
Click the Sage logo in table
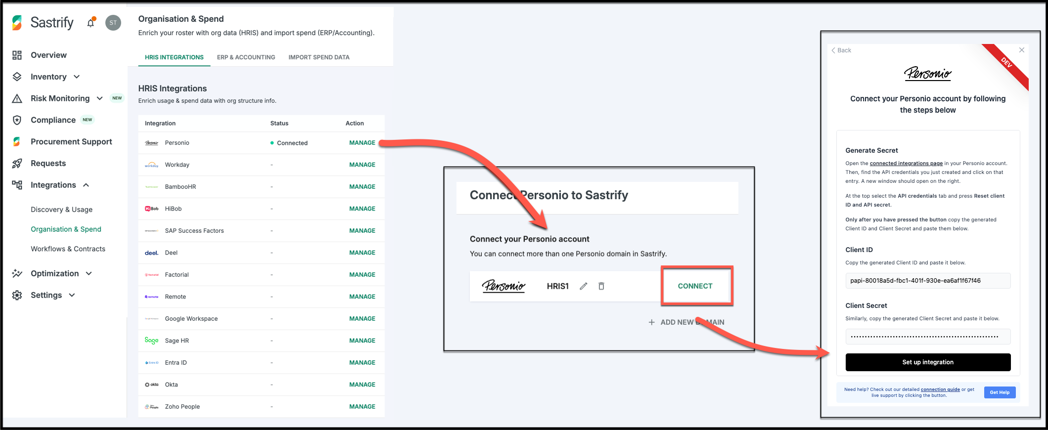151,341
